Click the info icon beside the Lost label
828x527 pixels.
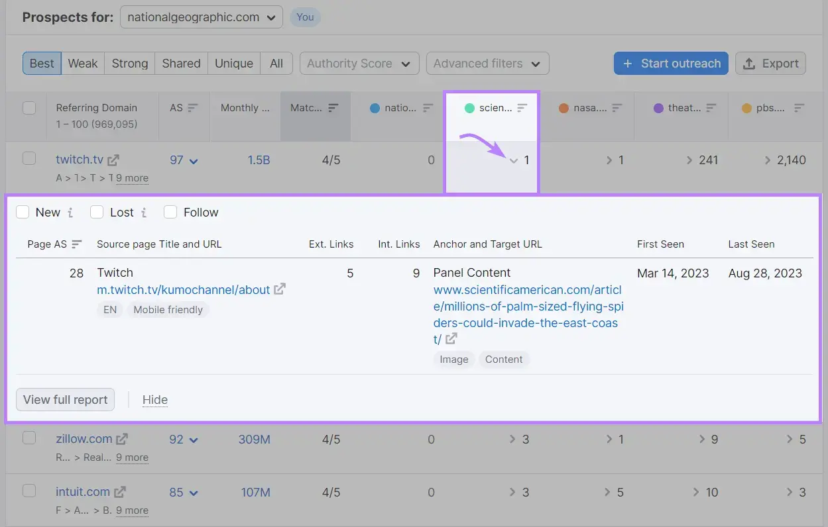[143, 212]
